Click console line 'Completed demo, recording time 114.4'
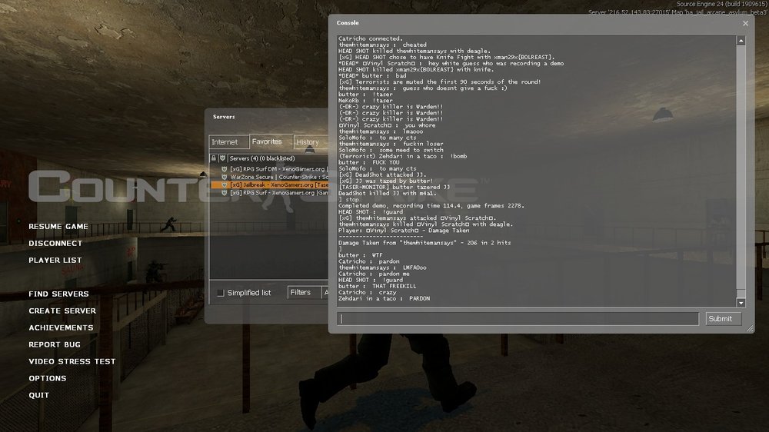The image size is (769, 432). 431,205
